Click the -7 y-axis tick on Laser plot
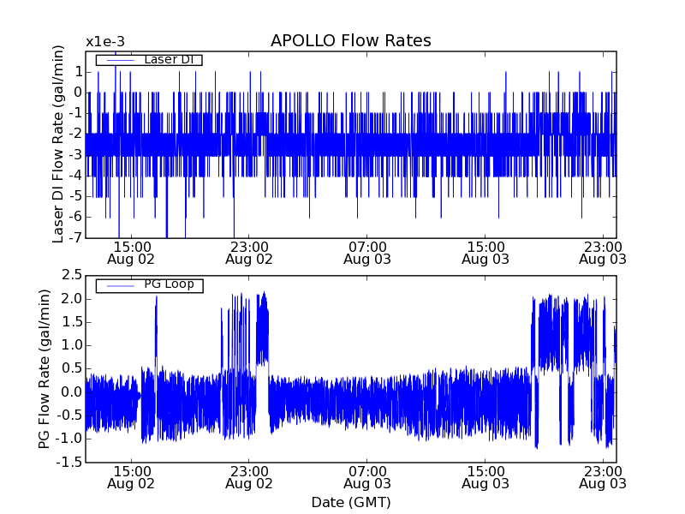The height and width of the screenshot is (514, 685). (x=75, y=237)
